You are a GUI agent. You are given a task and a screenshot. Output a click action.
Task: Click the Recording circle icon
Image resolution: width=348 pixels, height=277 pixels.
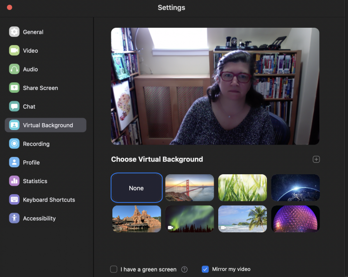[14, 144]
